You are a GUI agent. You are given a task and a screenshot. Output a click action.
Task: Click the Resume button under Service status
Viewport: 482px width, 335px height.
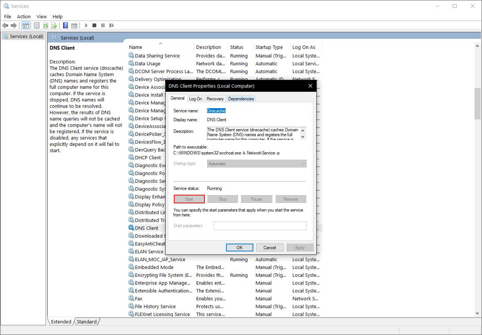click(291, 199)
